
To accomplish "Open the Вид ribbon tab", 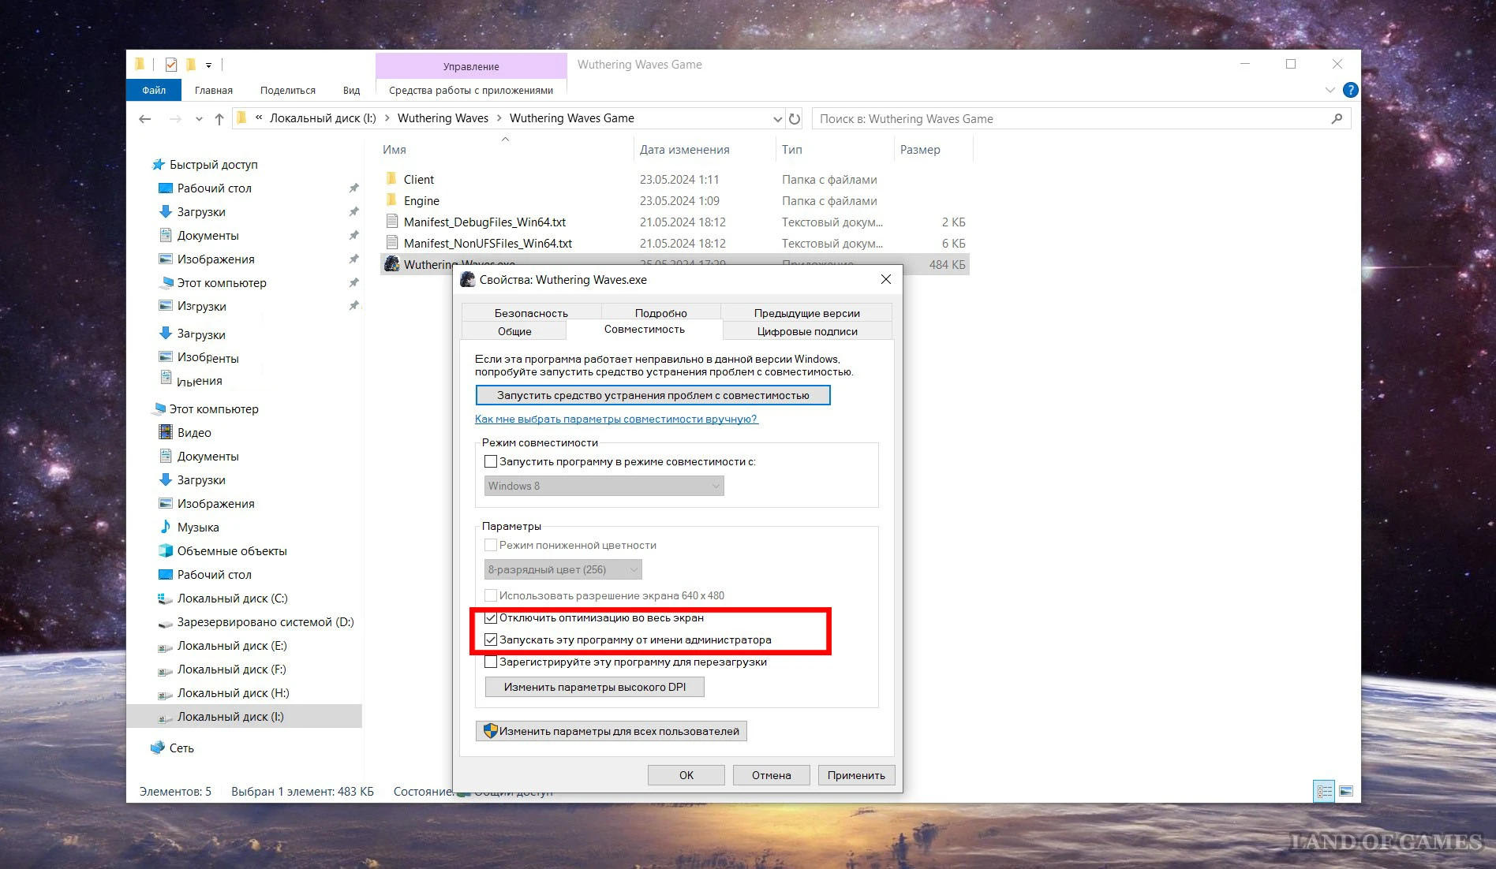I will point(351,90).
